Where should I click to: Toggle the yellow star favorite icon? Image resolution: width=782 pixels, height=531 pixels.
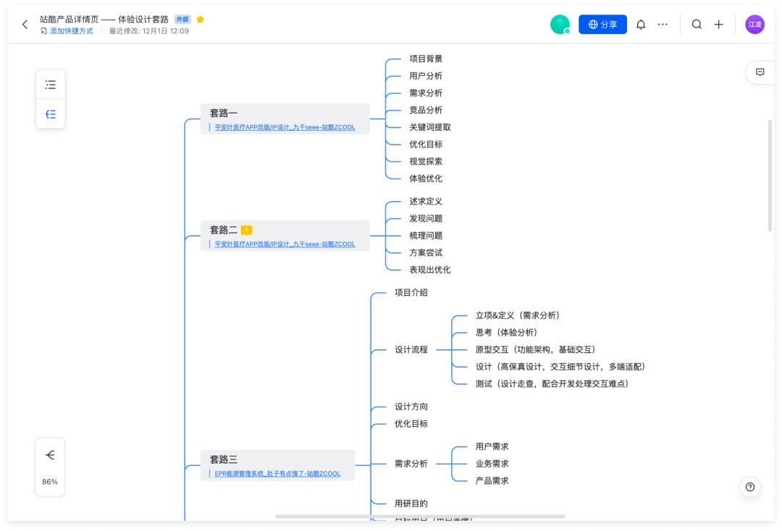(201, 20)
